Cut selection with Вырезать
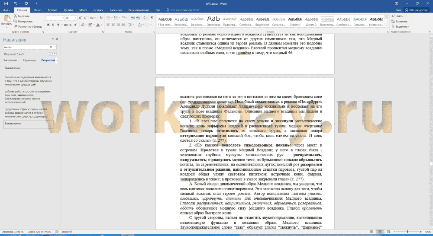433x236 pixels. pyautogui.click(x=22, y=16)
